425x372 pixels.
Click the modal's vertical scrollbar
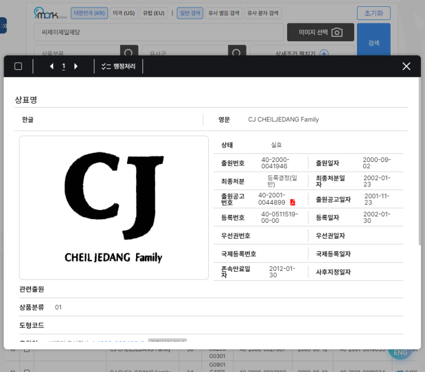pos(420,161)
